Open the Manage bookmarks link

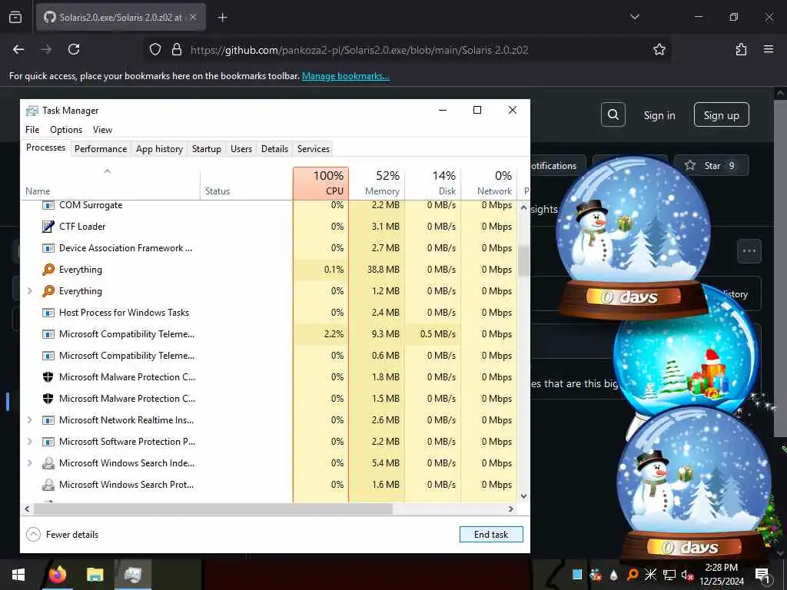coord(345,76)
